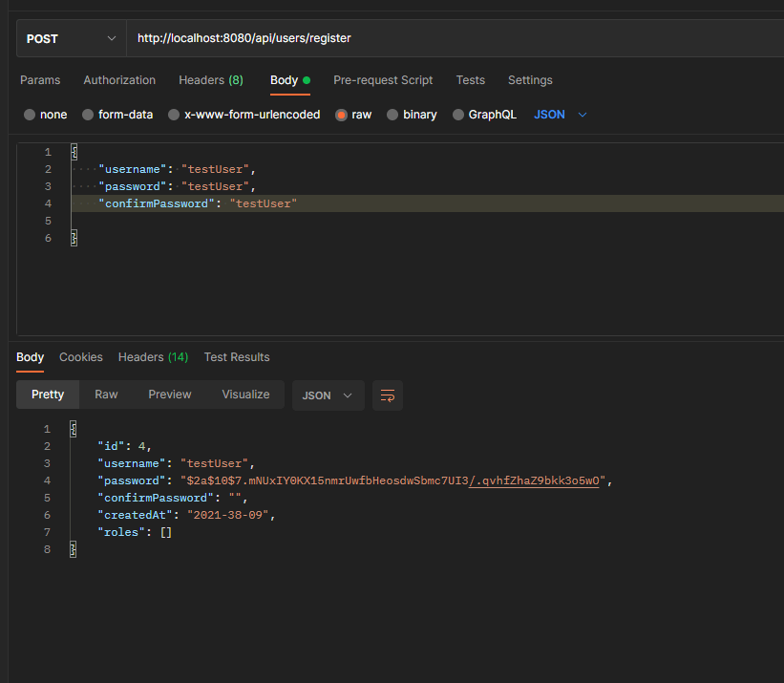Open the Cookies response tab
Viewport: 784px width, 683px height.
point(80,357)
